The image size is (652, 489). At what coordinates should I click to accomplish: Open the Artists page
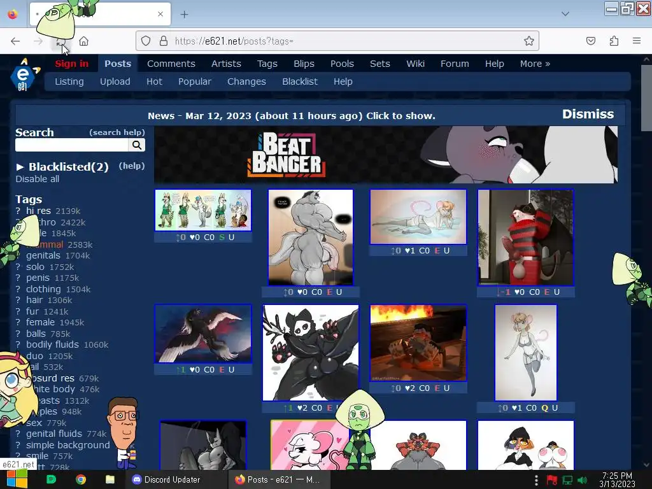click(x=226, y=64)
